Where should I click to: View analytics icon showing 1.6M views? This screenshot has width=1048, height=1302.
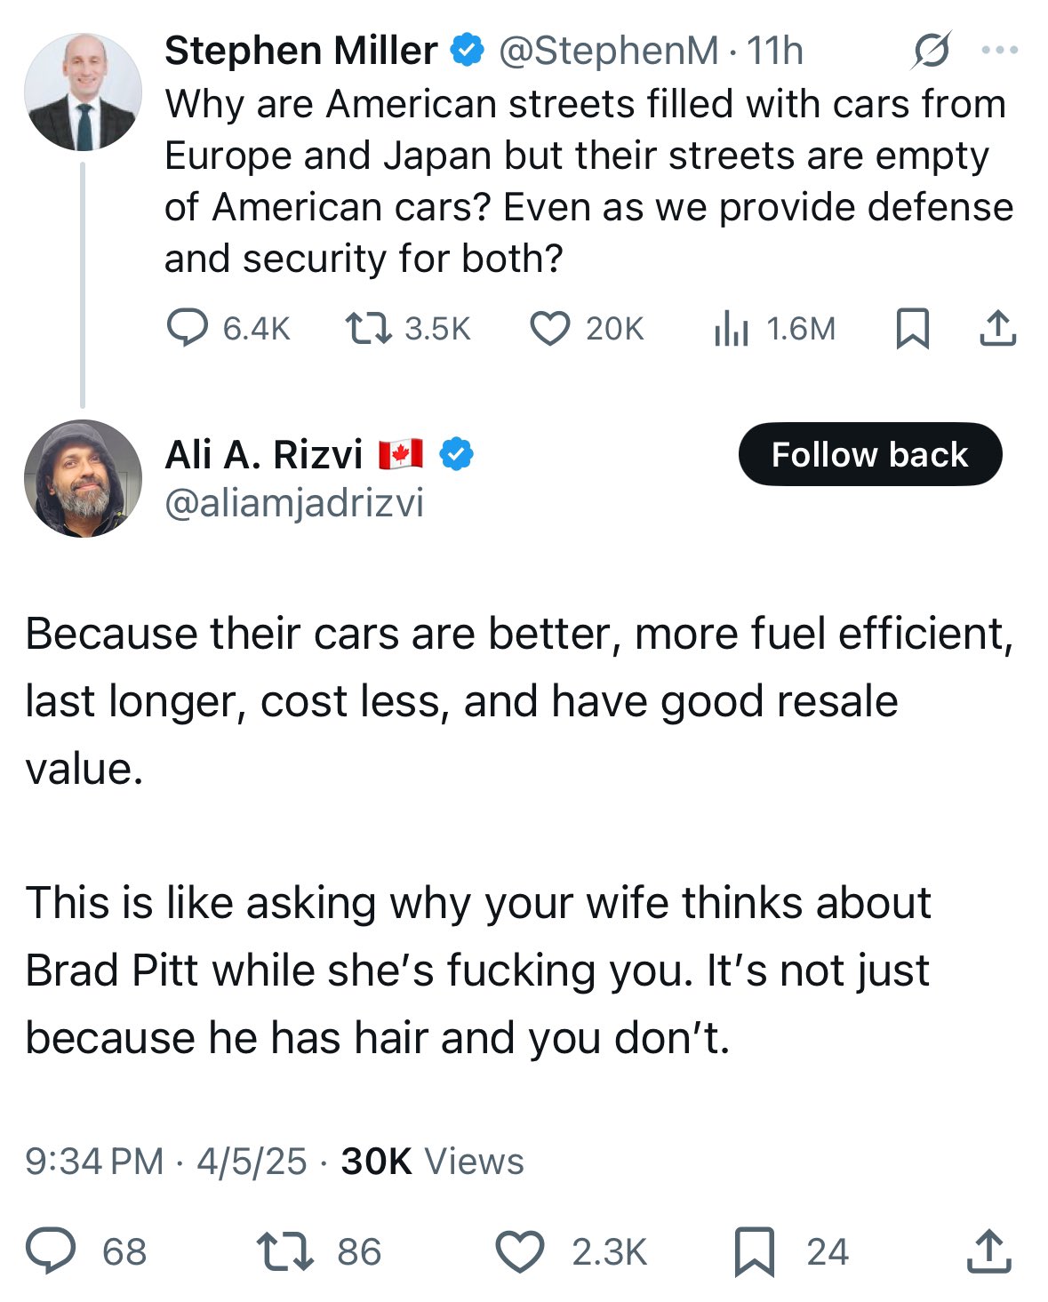731,329
